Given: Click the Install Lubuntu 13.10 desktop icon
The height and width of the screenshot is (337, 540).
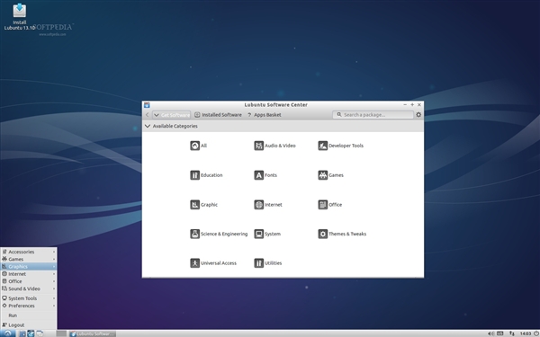Looking at the screenshot, I should 20,16.
